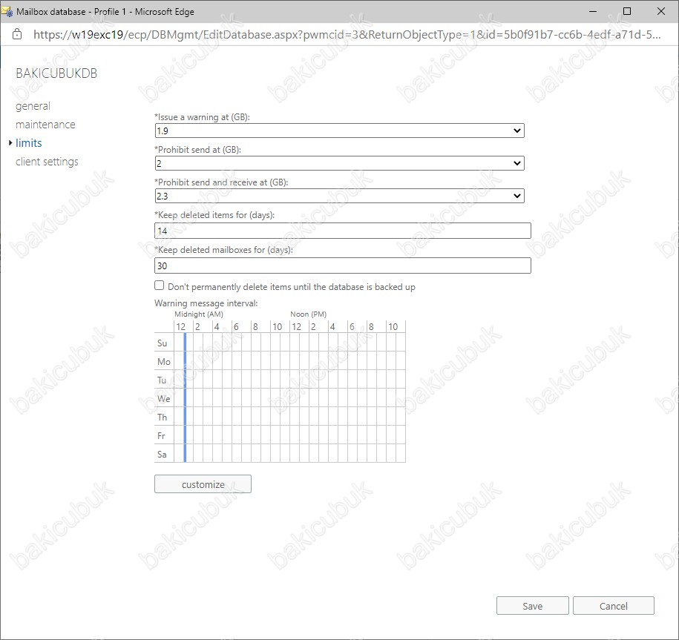Enable 'Don't permanently delete items until backed up'
This screenshot has width=679, height=640.
point(160,286)
